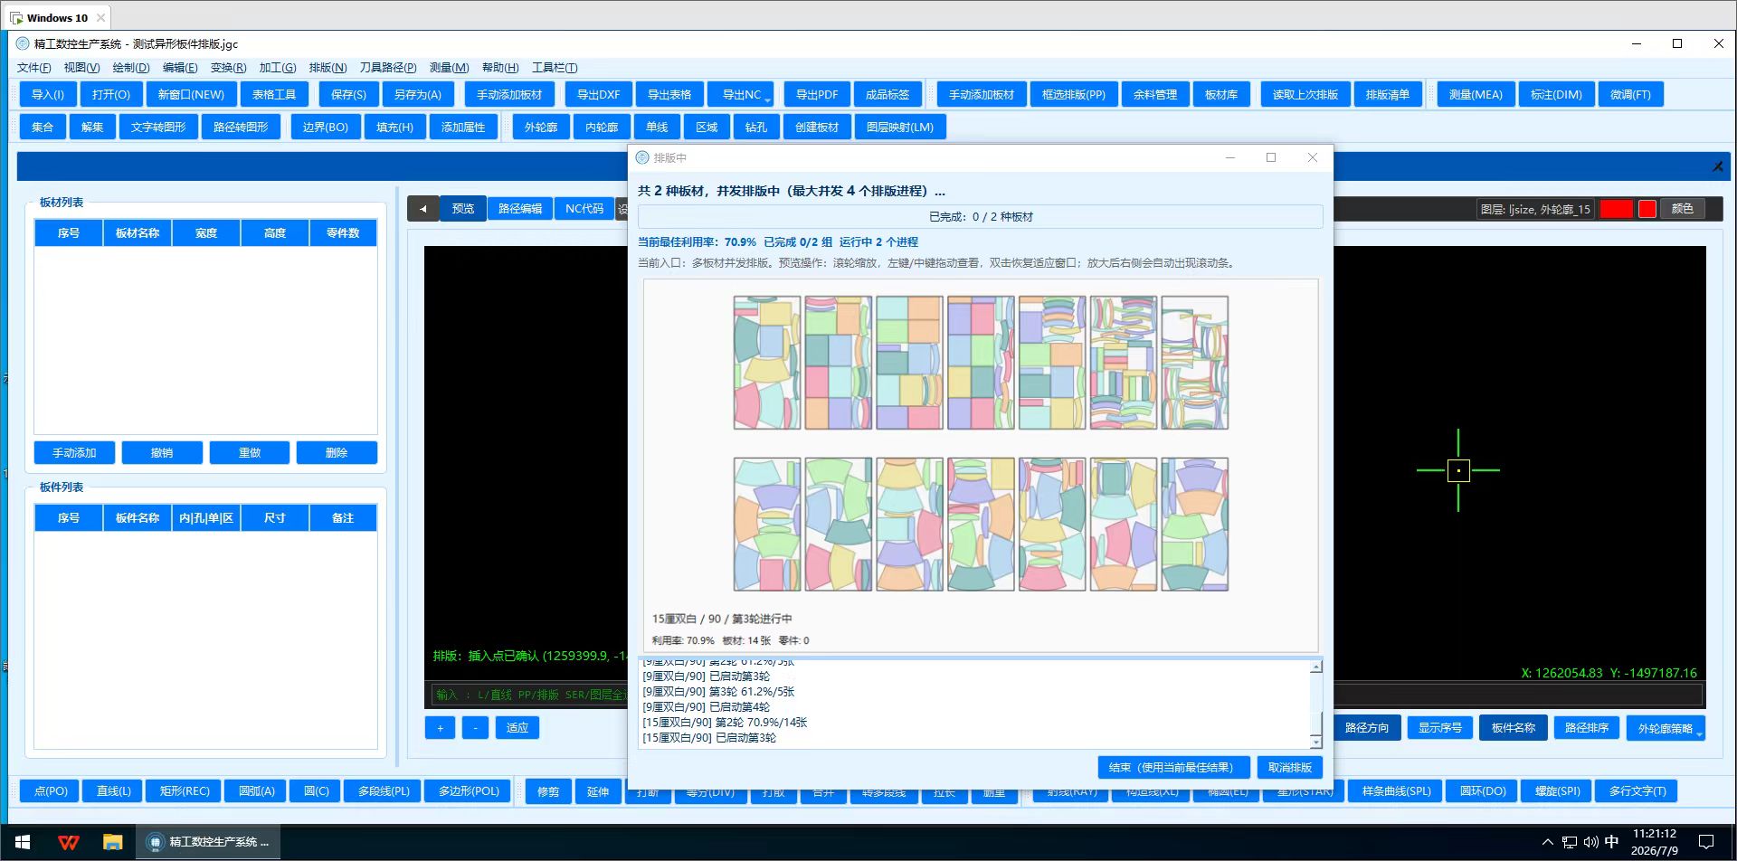The image size is (1737, 861).
Task: Click 结束 (使用当前最佳结果) button
Action: tap(1172, 768)
